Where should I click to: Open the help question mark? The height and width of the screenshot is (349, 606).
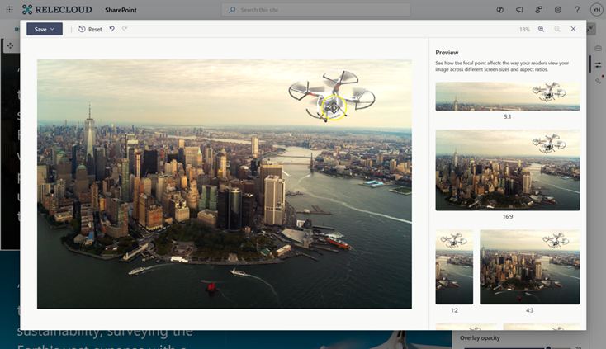pos(576,10)
